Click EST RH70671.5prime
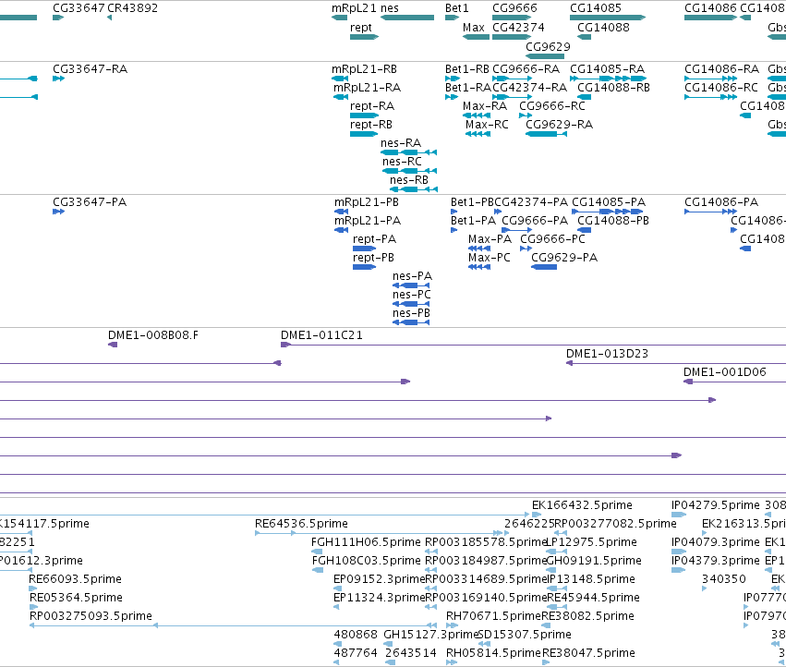This screenshot has width=786, height=667. [x=493, y=616]
